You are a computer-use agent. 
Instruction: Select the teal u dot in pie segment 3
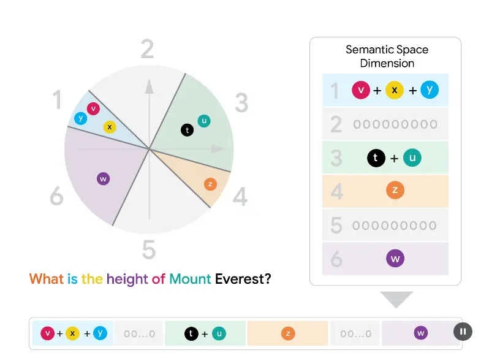pyautogui.click(x=204, y=121)
